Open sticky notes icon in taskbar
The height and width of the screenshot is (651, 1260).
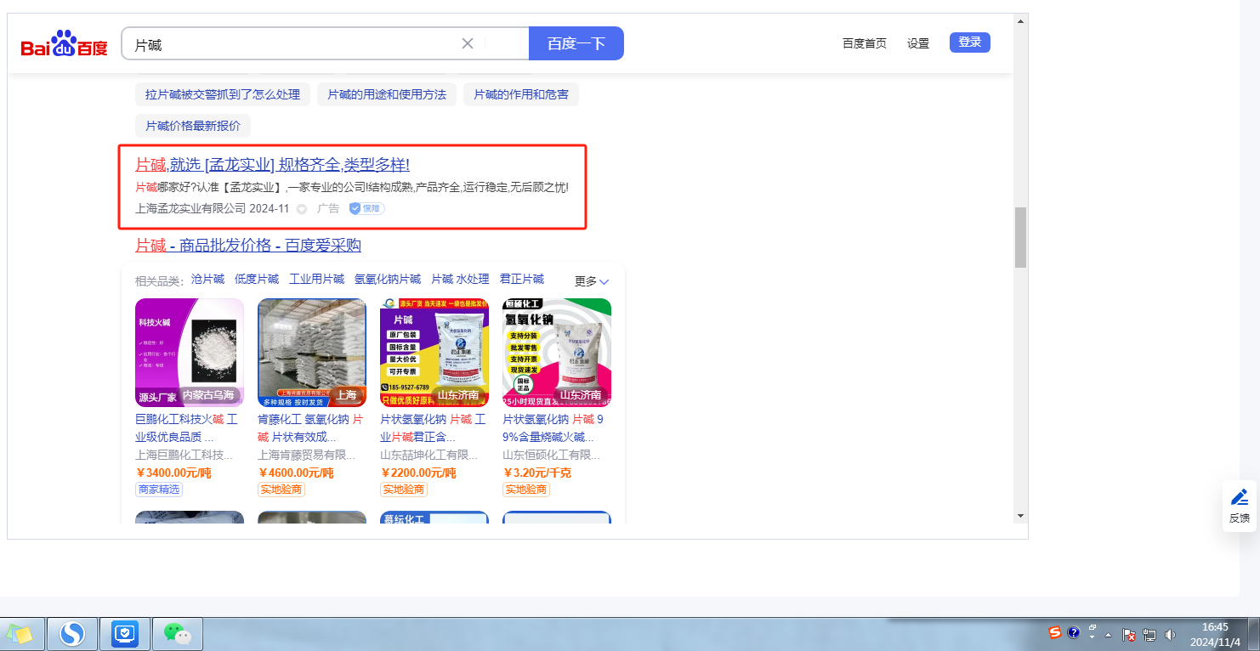[x=19, y=634]
